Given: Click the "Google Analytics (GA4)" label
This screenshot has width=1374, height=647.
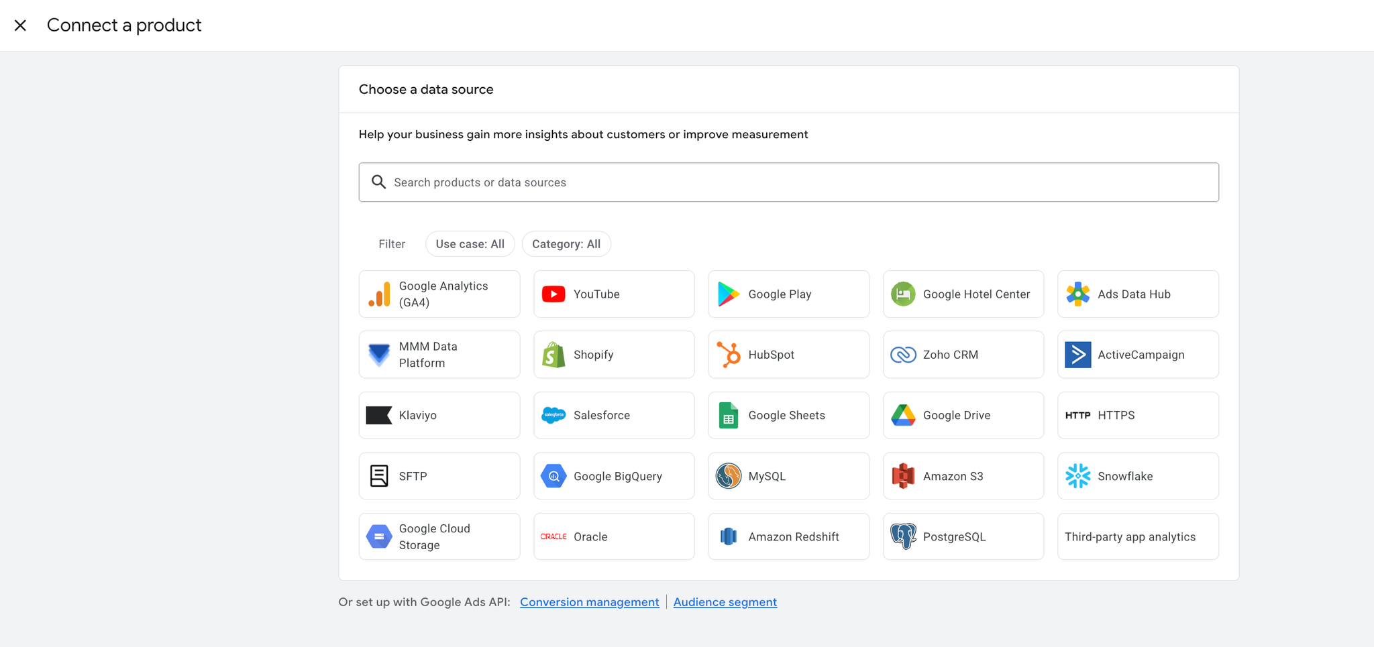Looking at the screenshot, I should click(x=443, y=294).
